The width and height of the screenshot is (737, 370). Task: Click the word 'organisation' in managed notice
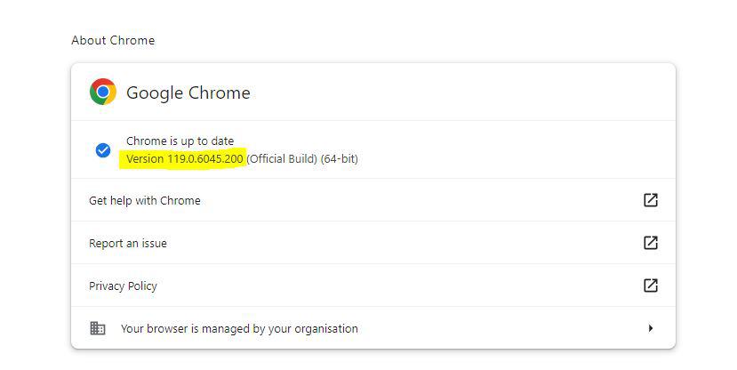pos(325,328)
